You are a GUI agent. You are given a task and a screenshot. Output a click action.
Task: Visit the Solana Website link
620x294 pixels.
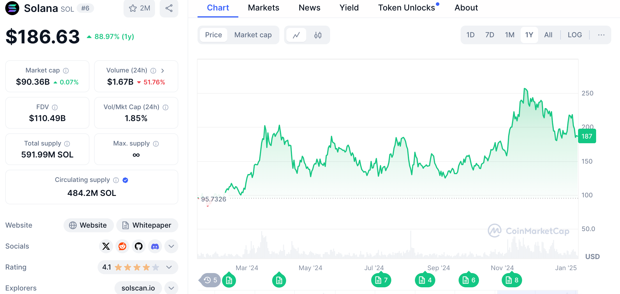(x=88, y=225)
